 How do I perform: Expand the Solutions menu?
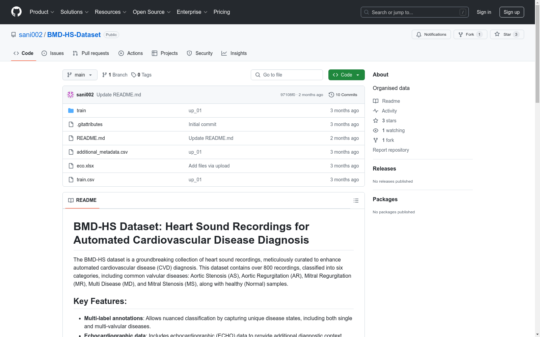[75, 12]
